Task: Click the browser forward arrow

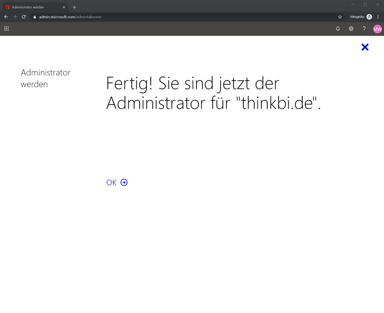Action: 15,17
